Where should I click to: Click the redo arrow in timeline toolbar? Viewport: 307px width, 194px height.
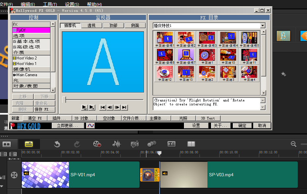click(x=77, y=144)
